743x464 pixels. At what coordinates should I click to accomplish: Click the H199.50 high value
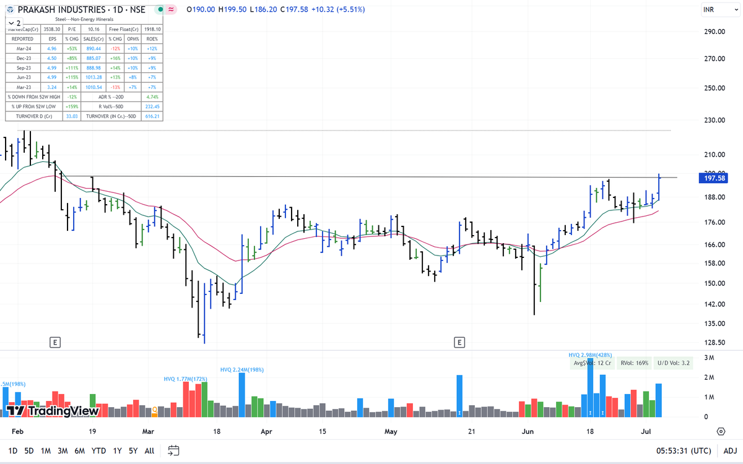233,10
